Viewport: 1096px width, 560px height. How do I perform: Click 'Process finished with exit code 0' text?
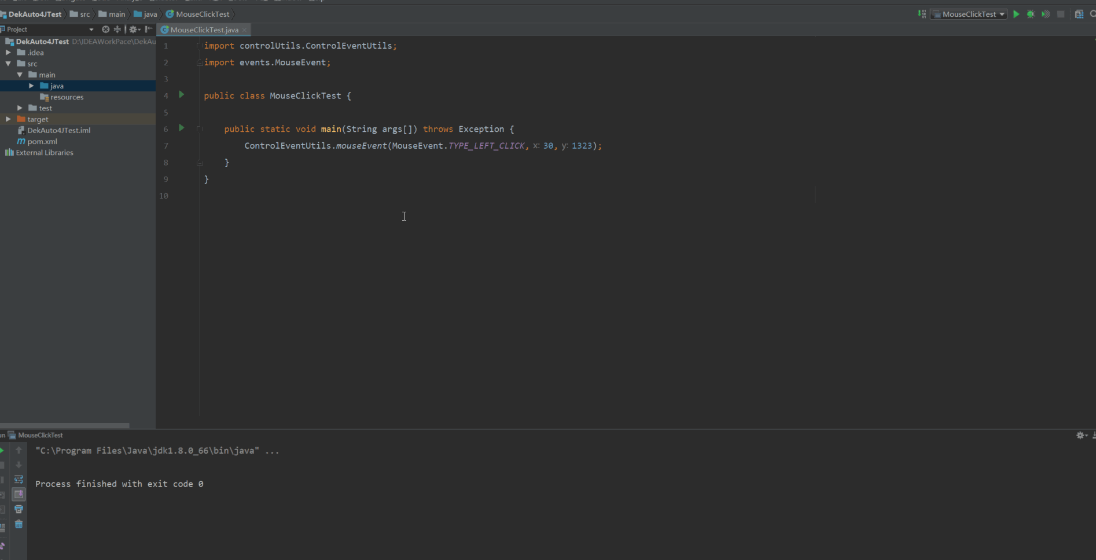119,484
